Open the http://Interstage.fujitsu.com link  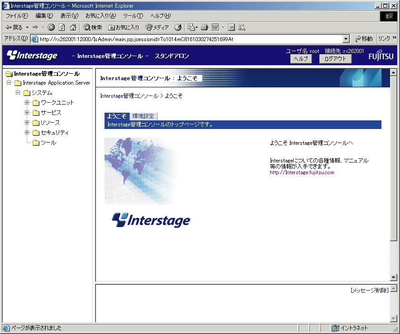coord(302,172)
